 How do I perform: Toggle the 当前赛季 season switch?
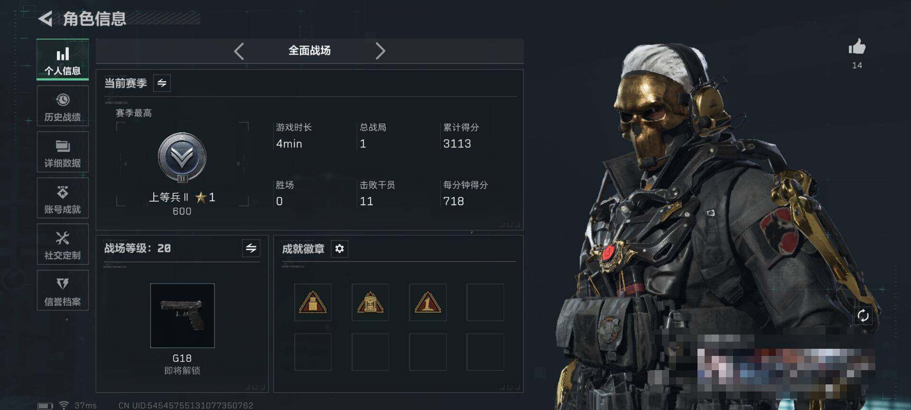click(x=162, y=84)
